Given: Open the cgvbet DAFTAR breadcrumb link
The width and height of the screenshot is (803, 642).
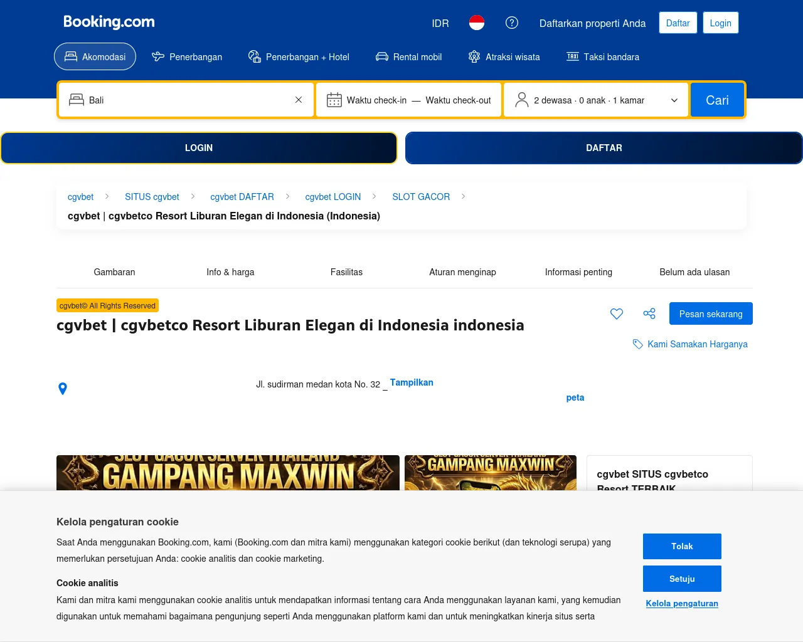Looking at the screenshot, I should pyautogui.click(x=242, y=197).
